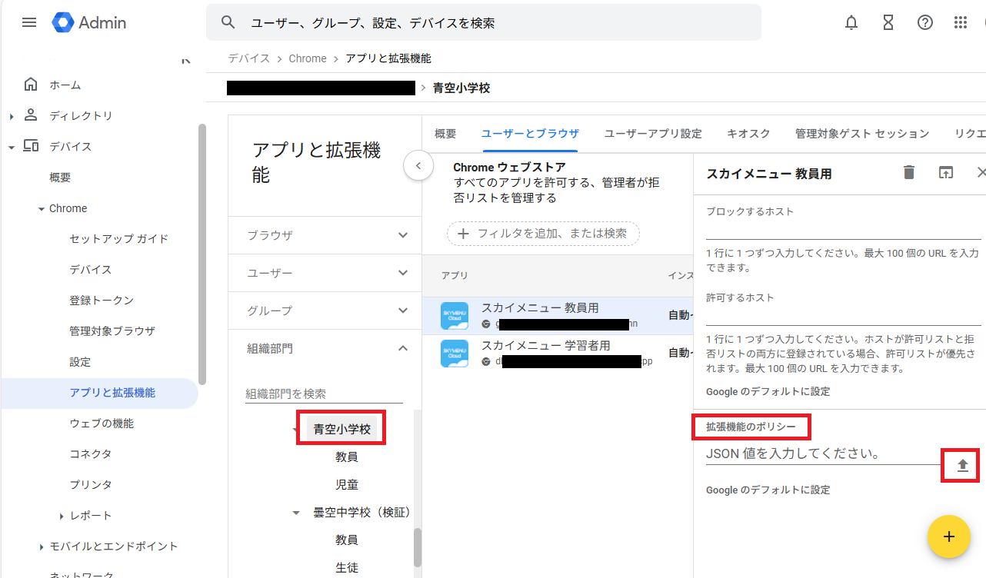Collapse the 組織部門 section
986x578 pixels.
point(402,349)
